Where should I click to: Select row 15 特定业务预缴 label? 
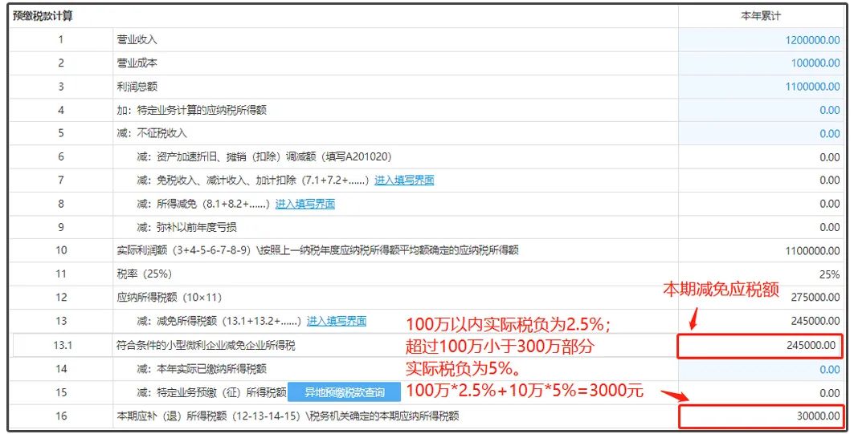tap(211, 392)
